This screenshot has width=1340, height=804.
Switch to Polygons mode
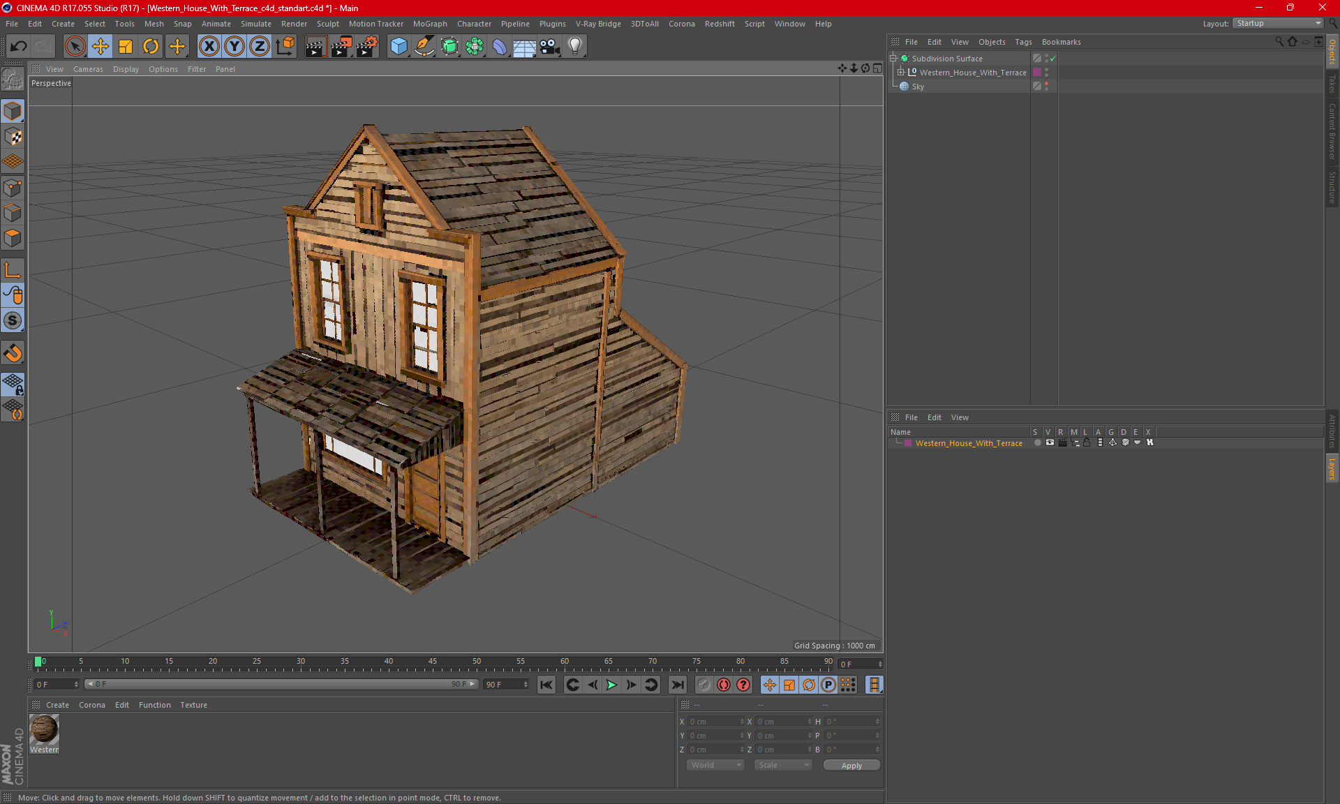tap(13, 238)
